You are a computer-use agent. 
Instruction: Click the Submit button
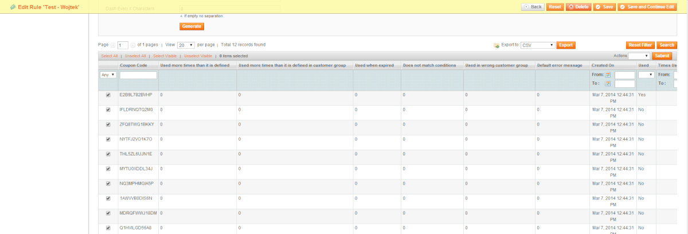coord(662,56)
